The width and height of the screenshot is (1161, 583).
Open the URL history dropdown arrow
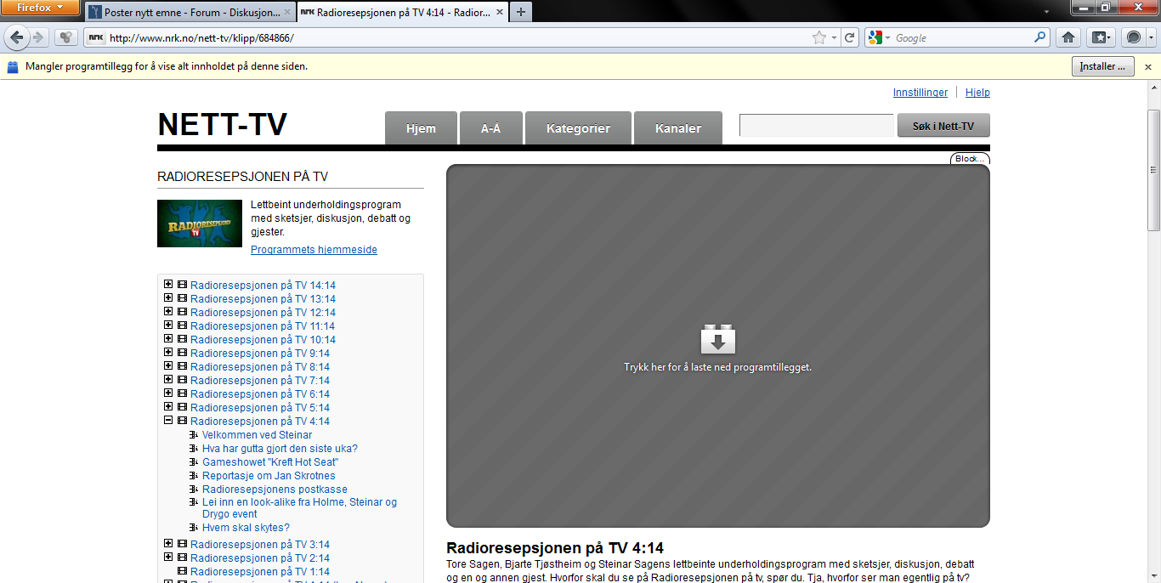point(835,37)
